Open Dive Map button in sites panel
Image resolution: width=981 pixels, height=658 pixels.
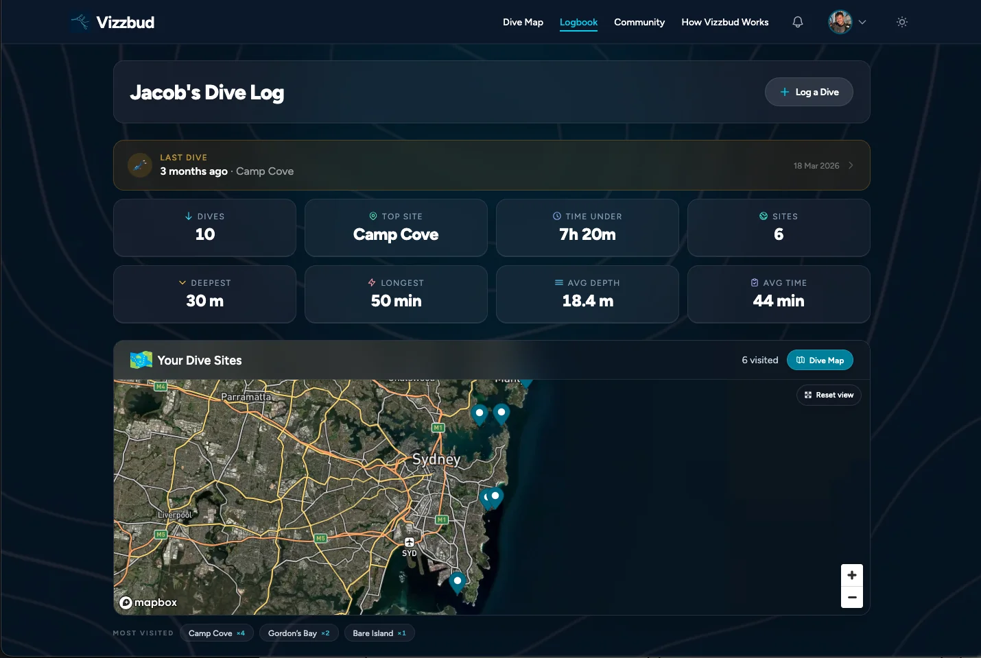coord(820,360)
